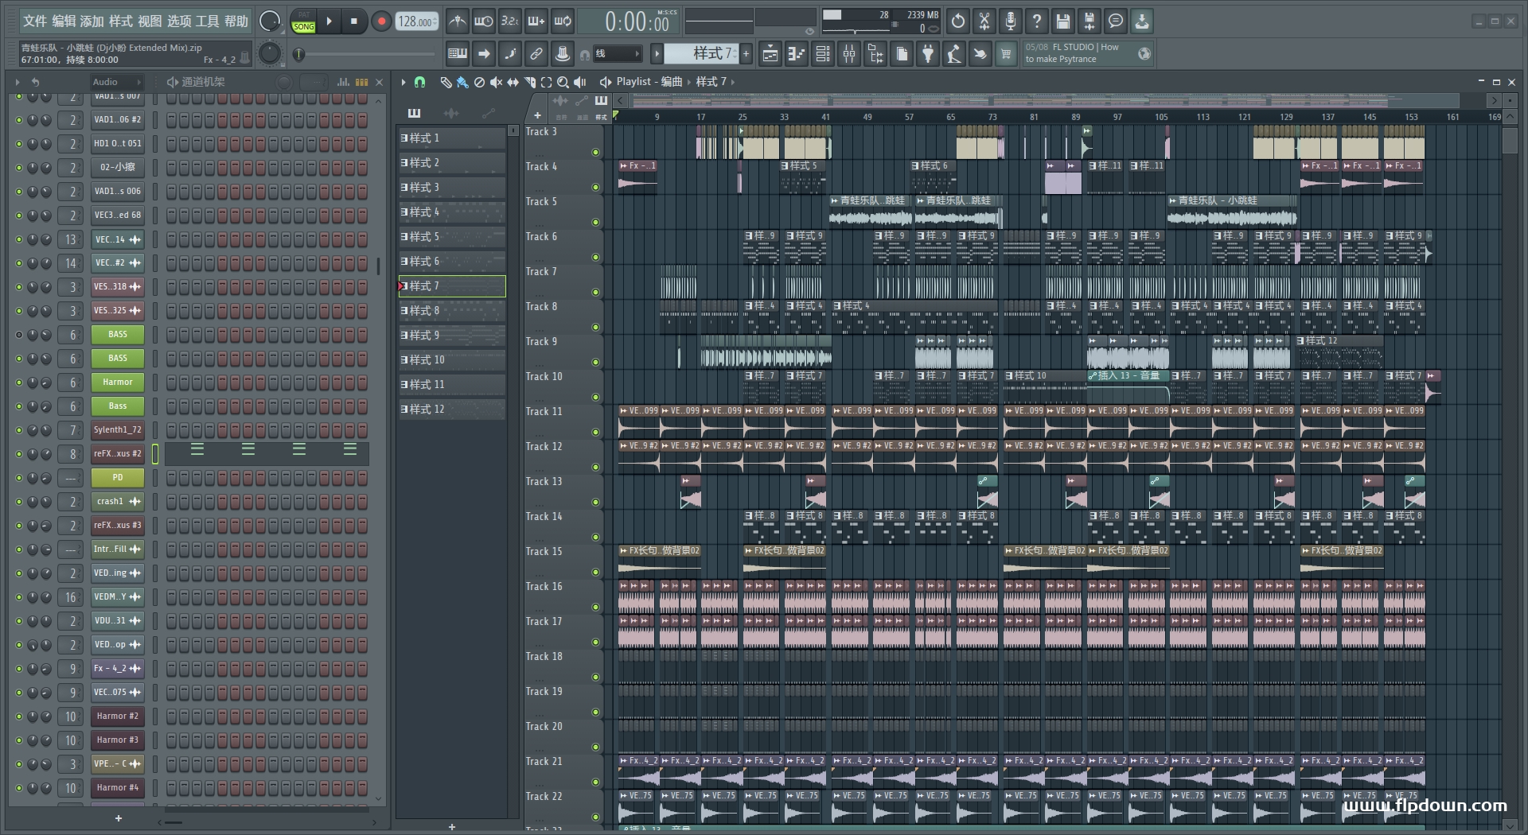
Task: Click the microphone one-click recording icon
Action: (1011, 21)
